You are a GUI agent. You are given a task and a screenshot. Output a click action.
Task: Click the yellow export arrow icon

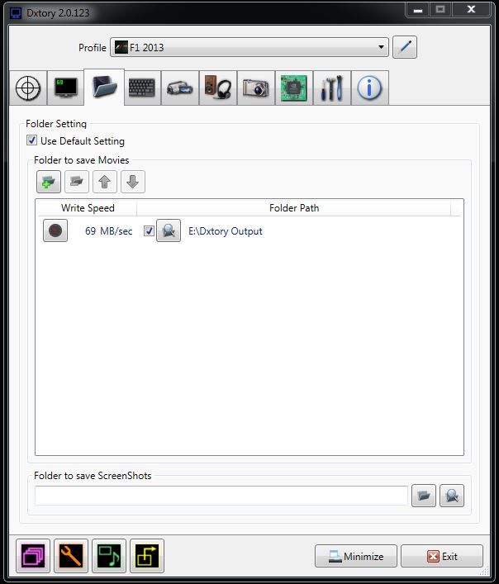click(x=147, y=556)
